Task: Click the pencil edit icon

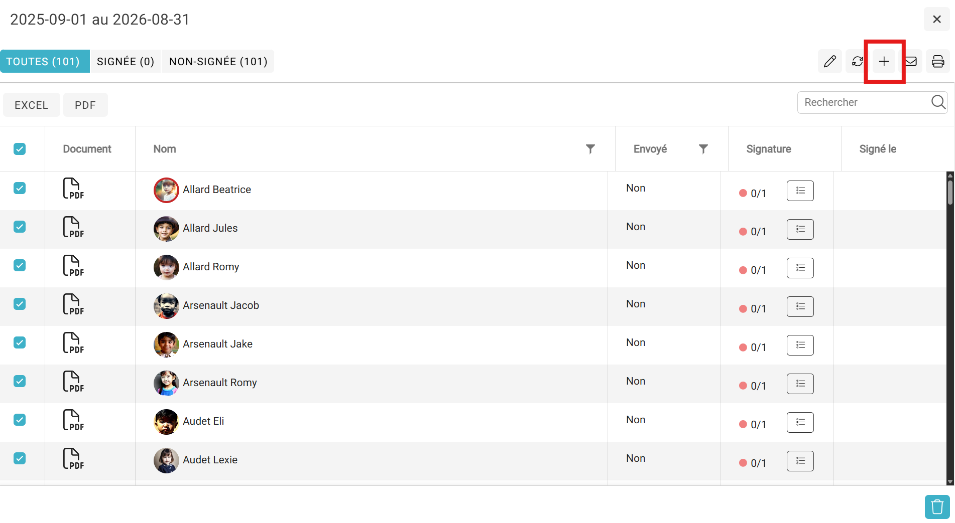Action: 829,62
